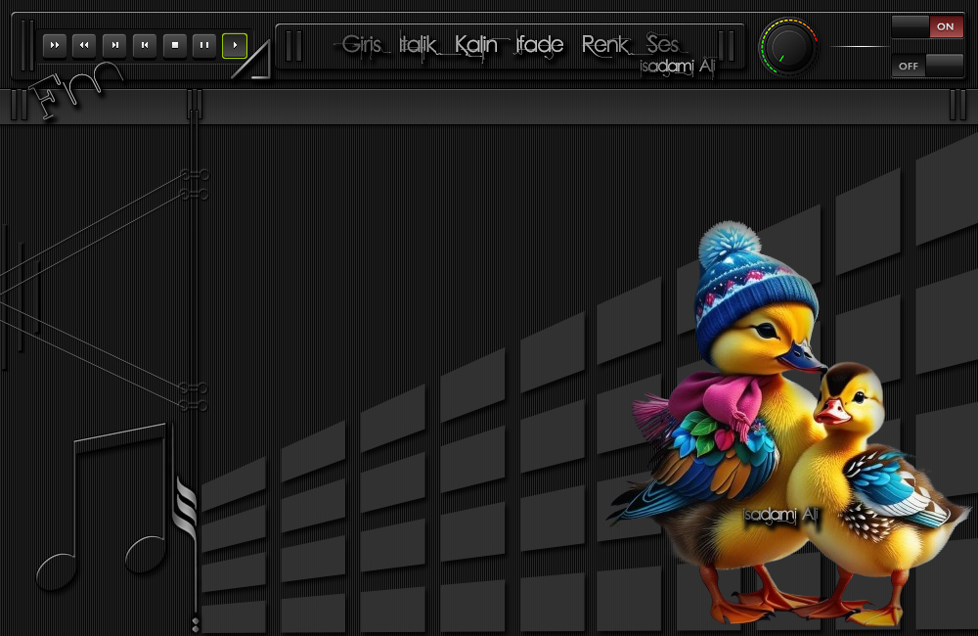Select the Kalin menu item

point(476,45)
